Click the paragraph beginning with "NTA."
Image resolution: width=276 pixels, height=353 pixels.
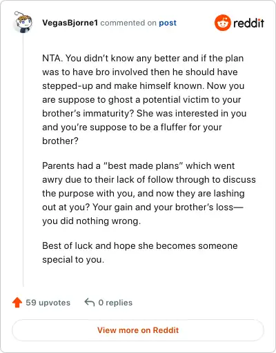(144, 99)
